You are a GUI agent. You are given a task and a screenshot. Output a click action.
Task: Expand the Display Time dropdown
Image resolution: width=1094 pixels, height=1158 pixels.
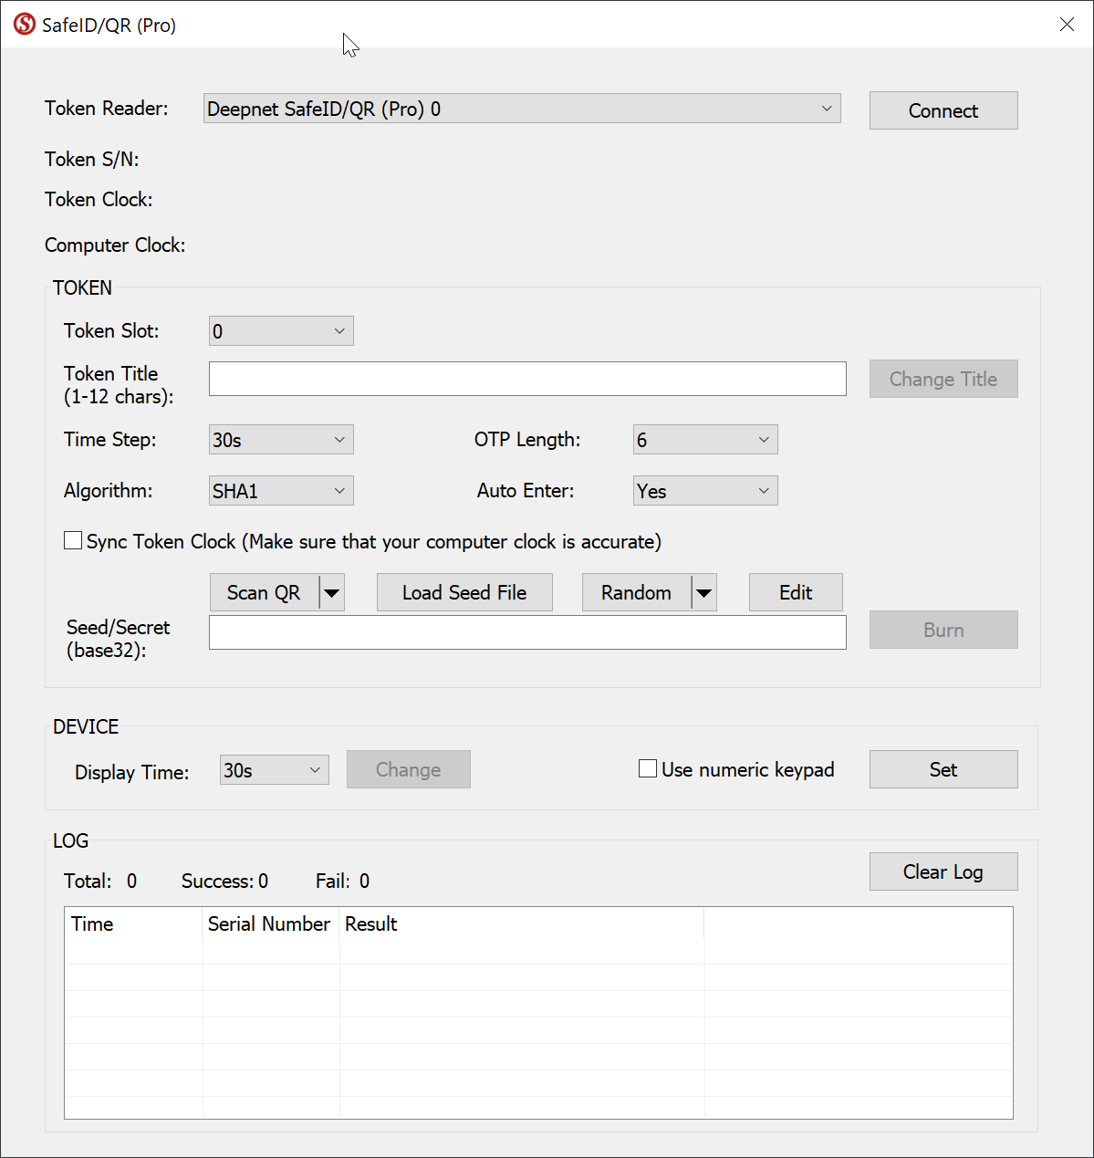[x=274, y=770]
